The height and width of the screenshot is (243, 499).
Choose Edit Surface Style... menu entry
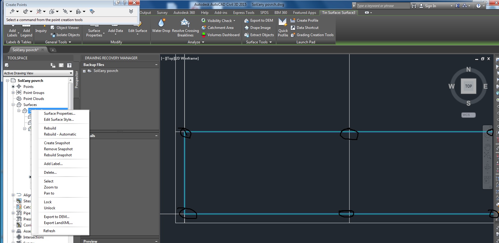click(59, 120)
